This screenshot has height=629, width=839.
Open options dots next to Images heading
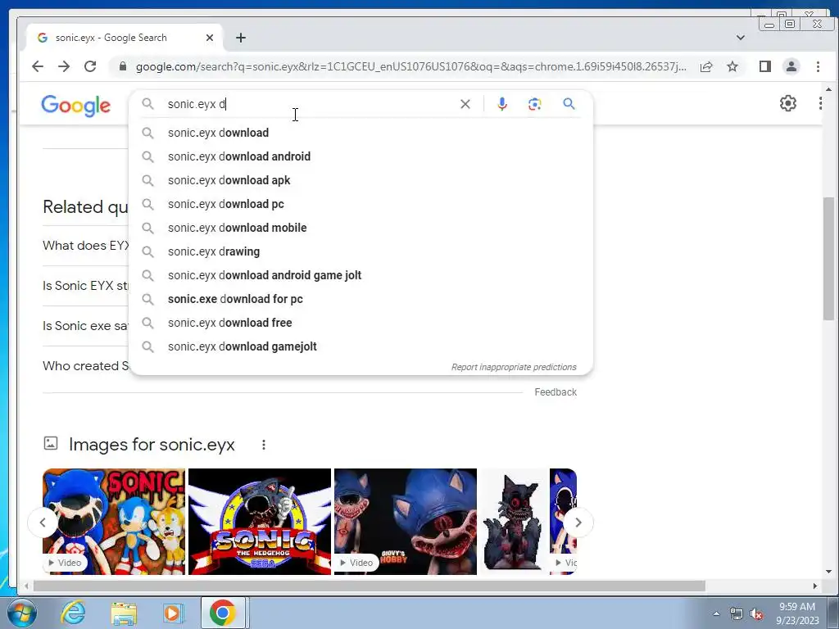(x=264, y=445)
